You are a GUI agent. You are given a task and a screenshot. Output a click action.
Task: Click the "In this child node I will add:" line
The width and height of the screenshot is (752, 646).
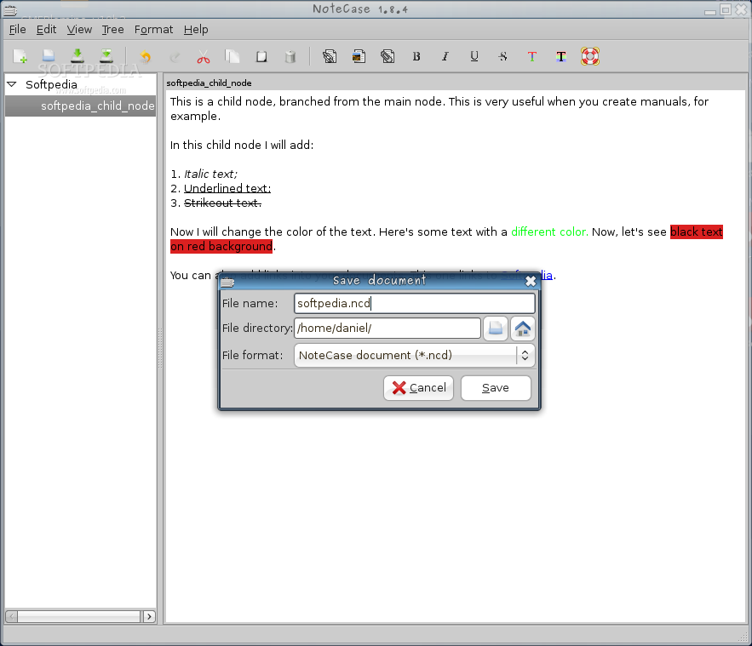[242, 146]
